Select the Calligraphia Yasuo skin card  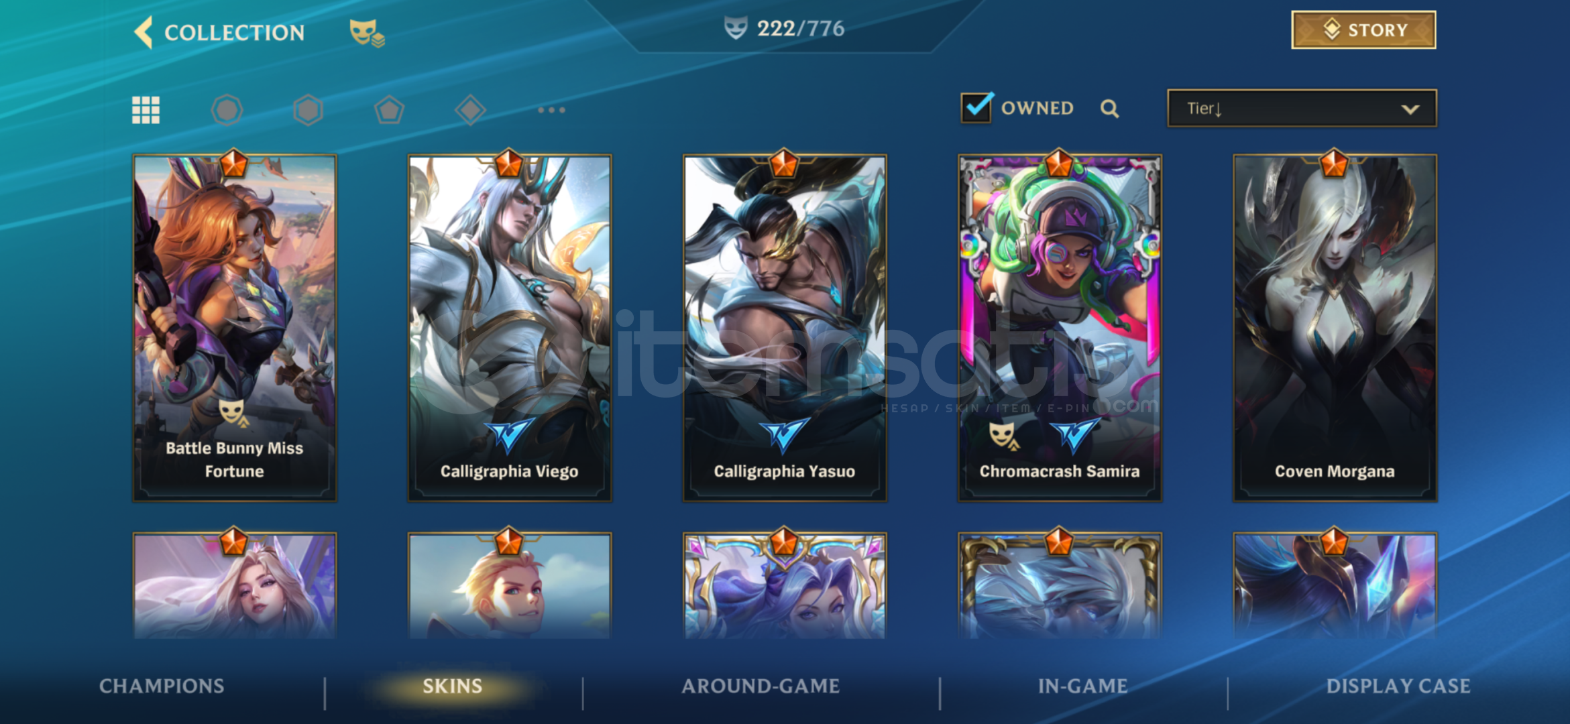coord(785,328)
